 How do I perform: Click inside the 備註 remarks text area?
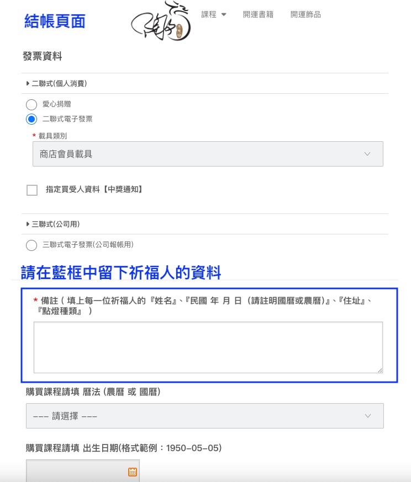point(208,347)
